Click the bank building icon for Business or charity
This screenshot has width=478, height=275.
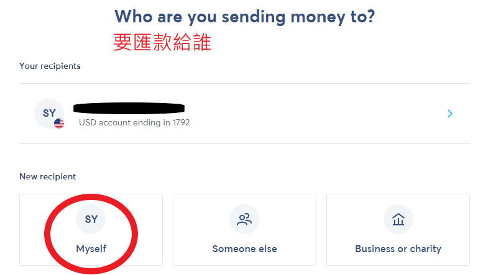pyautogui.click(x=398, y=219)
